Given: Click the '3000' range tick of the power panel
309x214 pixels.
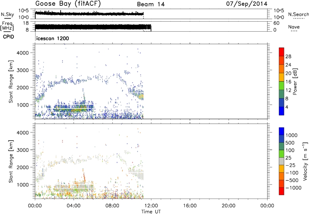Looking at the screenshot, I should pos(23,70).
